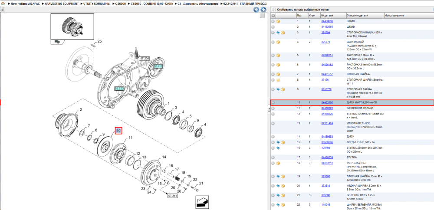
Task: Open part number link 84460663
Action: point(327,137)
